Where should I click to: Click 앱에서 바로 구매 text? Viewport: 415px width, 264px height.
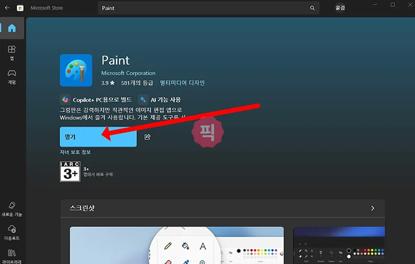click(98, 175)
